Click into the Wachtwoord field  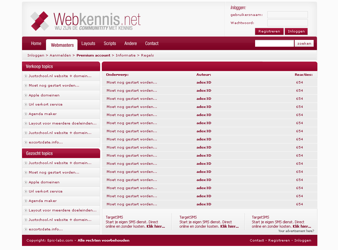287,23
